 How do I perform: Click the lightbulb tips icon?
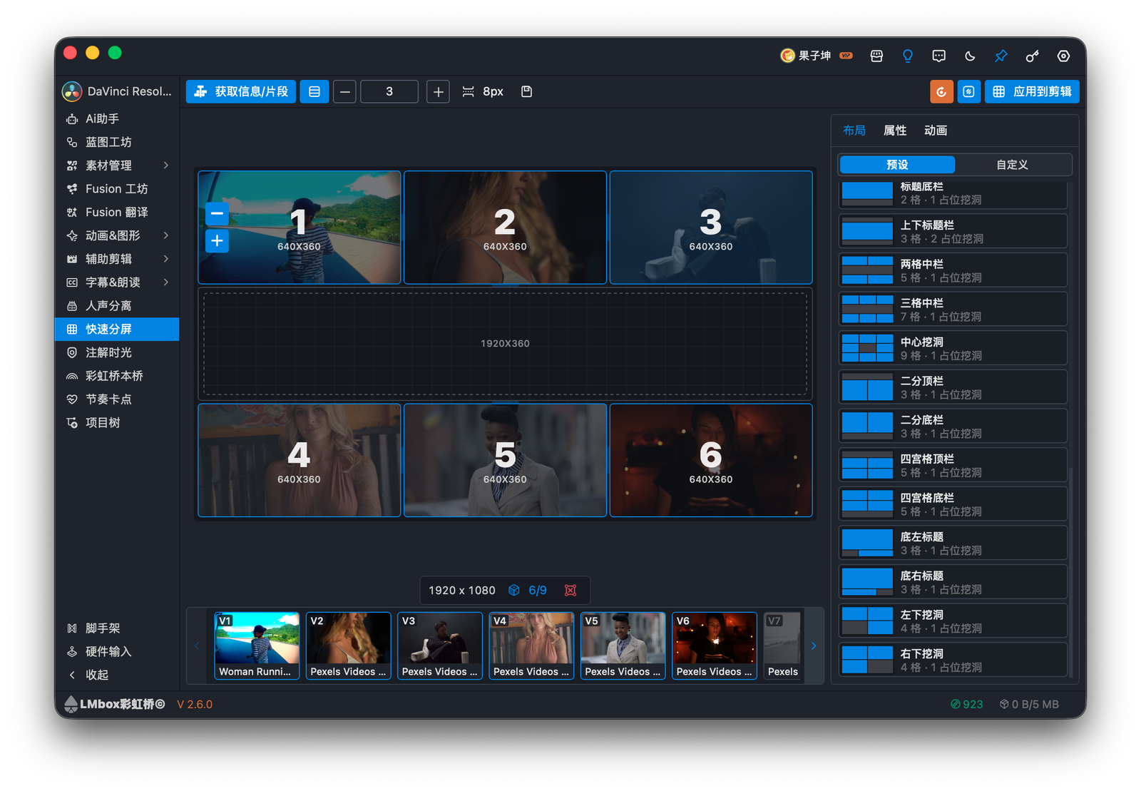click(907, 56)
